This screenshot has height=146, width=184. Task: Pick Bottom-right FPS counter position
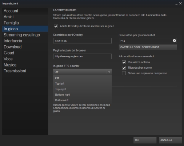83,95
